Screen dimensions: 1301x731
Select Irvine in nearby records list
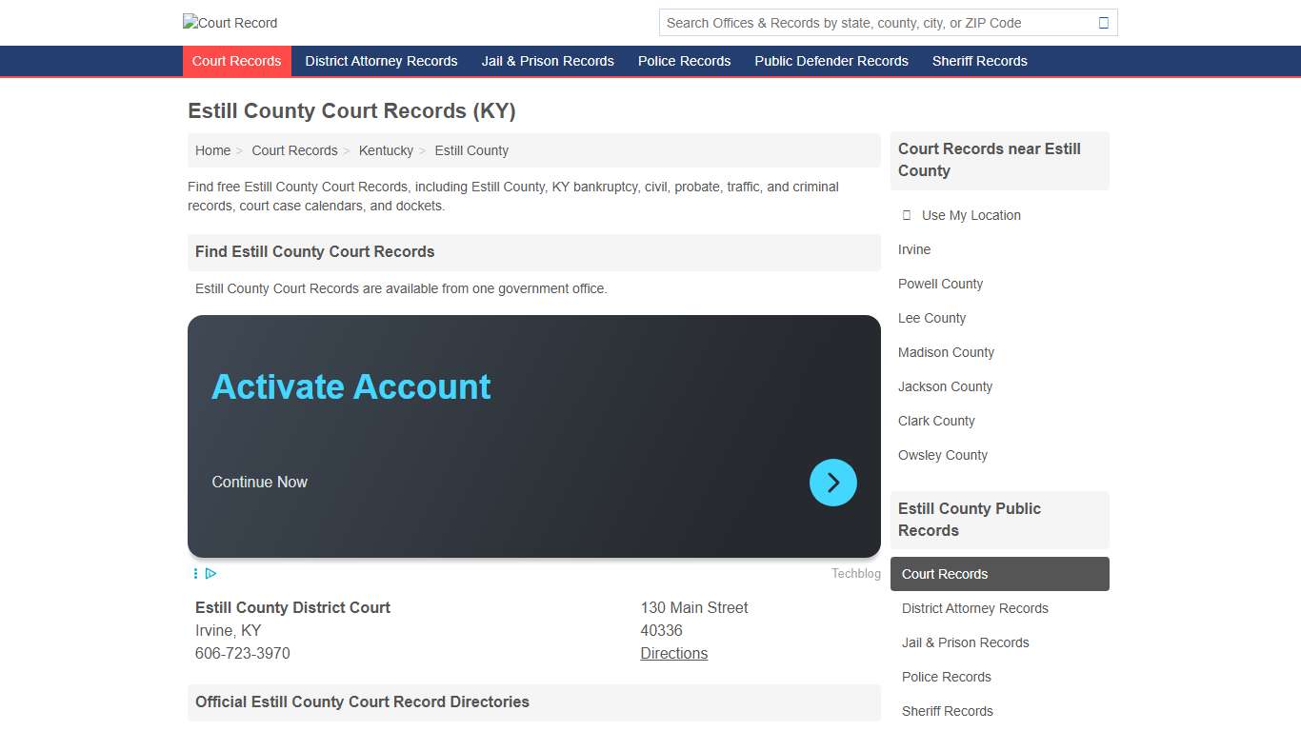913,249
